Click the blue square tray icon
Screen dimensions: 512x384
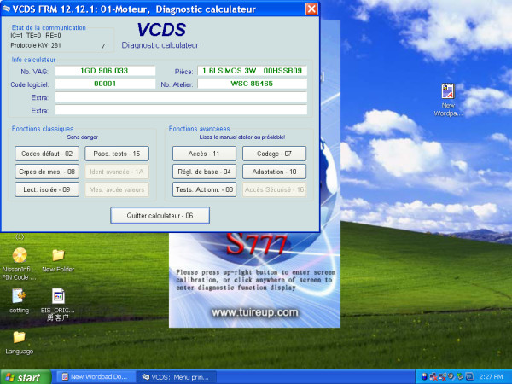[x=468, y=377]
